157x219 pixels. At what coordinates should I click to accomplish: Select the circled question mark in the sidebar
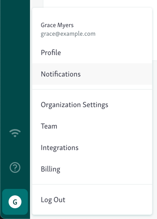[x=15, y=167]
